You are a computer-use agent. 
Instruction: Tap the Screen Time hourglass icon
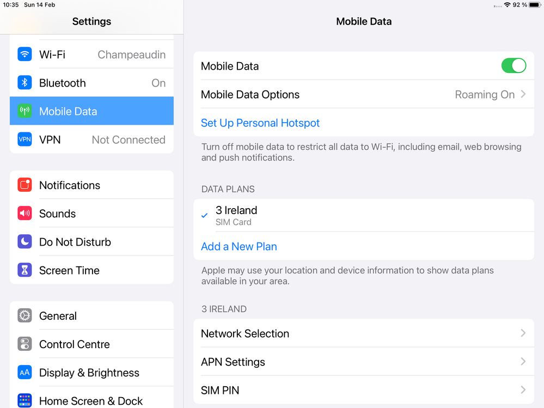pos(25,270)
